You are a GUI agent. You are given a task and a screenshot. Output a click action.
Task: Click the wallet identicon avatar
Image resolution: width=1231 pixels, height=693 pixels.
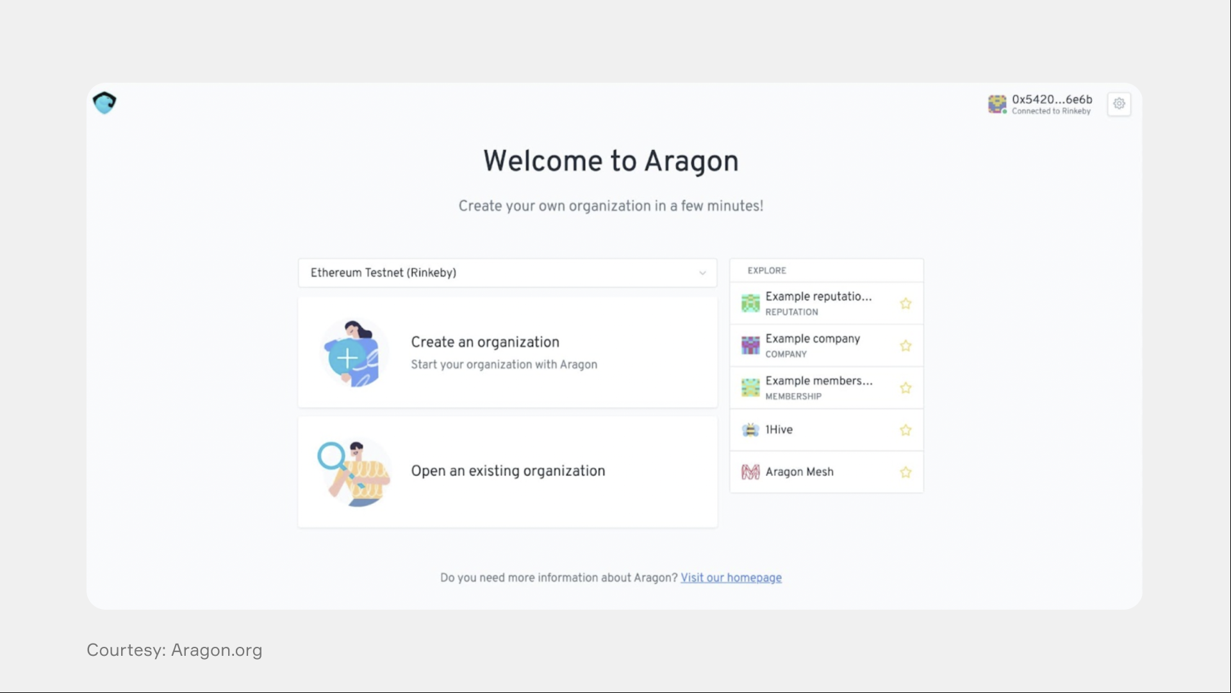point(997,104)
